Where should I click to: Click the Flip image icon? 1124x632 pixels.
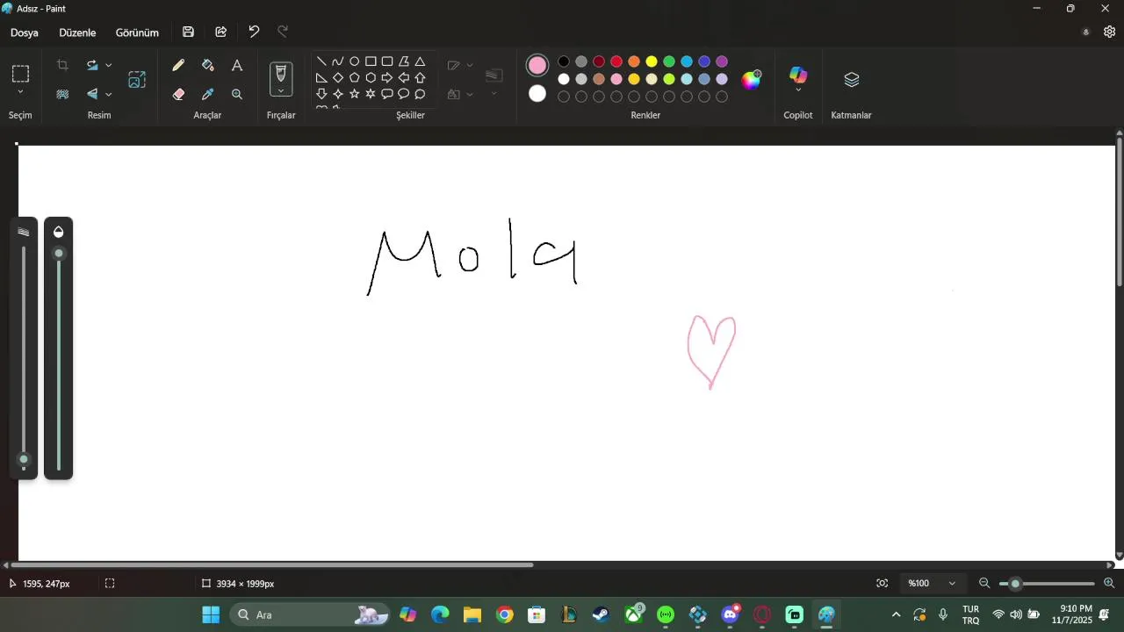click(x=92, y=94)
